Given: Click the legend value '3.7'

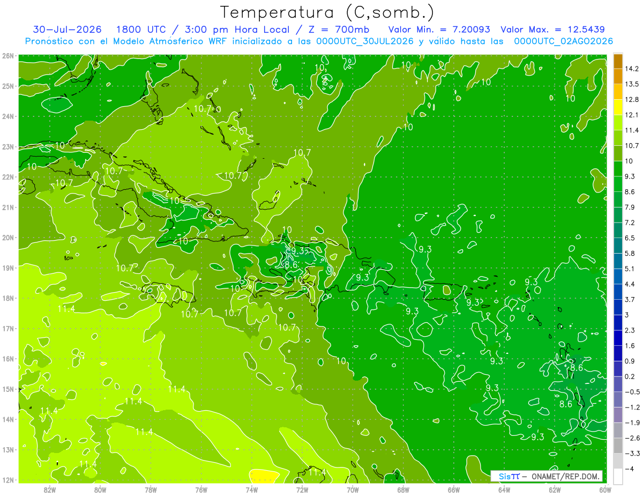Looking at the screenshot, I should 630,299.
